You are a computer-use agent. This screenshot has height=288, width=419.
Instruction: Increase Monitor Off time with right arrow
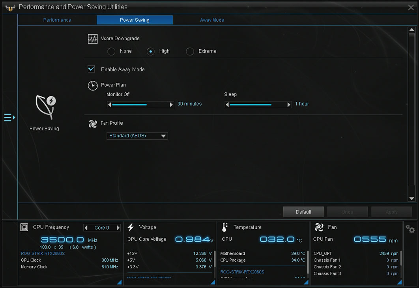click(171, 105)
